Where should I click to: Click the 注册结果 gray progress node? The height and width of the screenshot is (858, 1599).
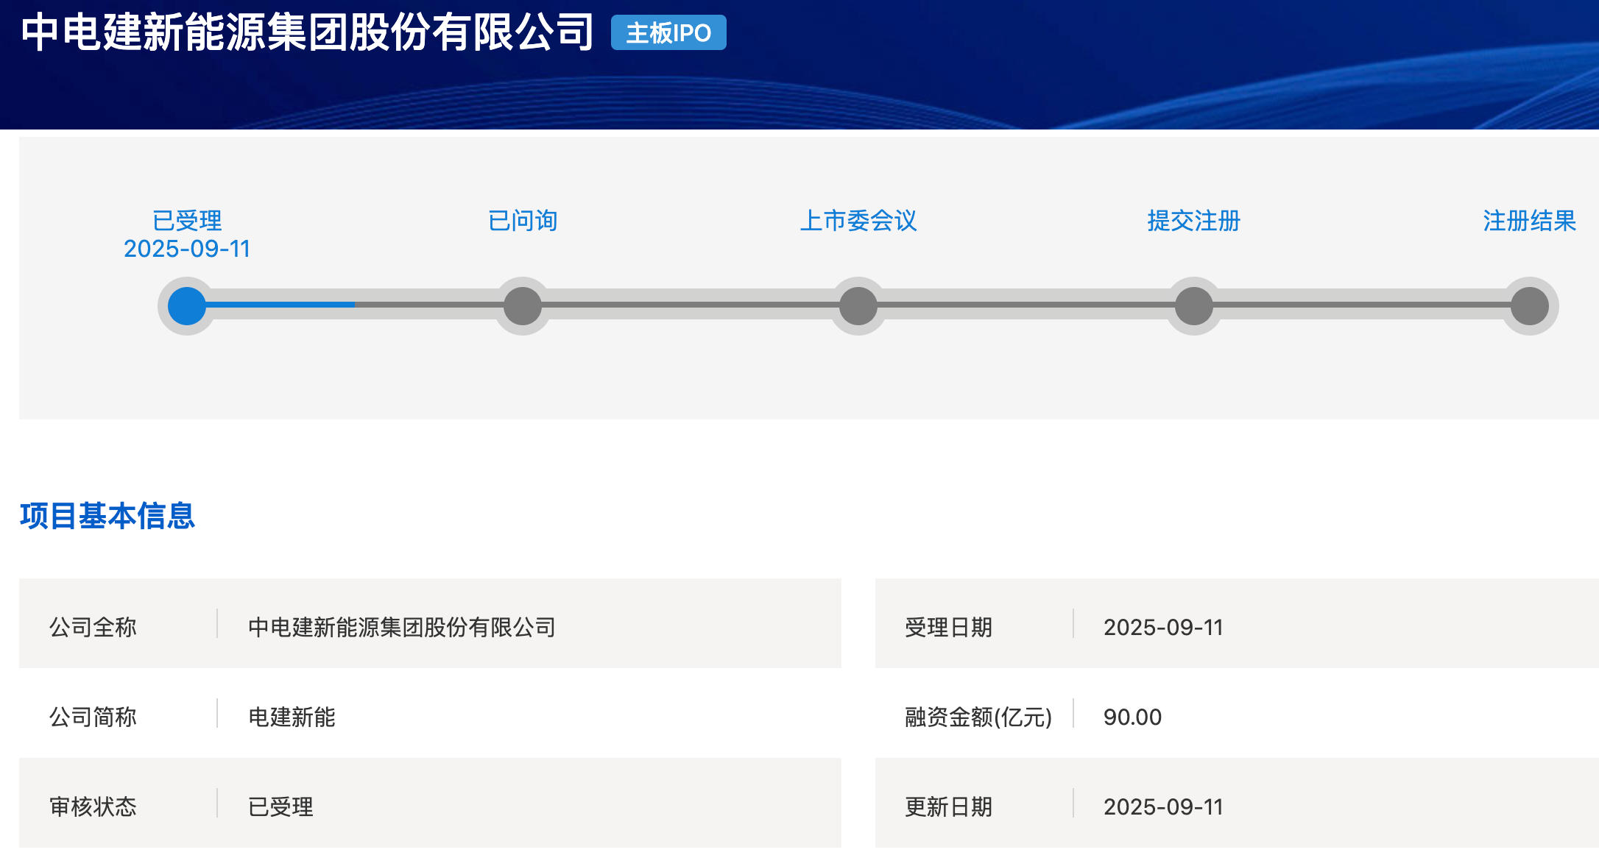1530,306
